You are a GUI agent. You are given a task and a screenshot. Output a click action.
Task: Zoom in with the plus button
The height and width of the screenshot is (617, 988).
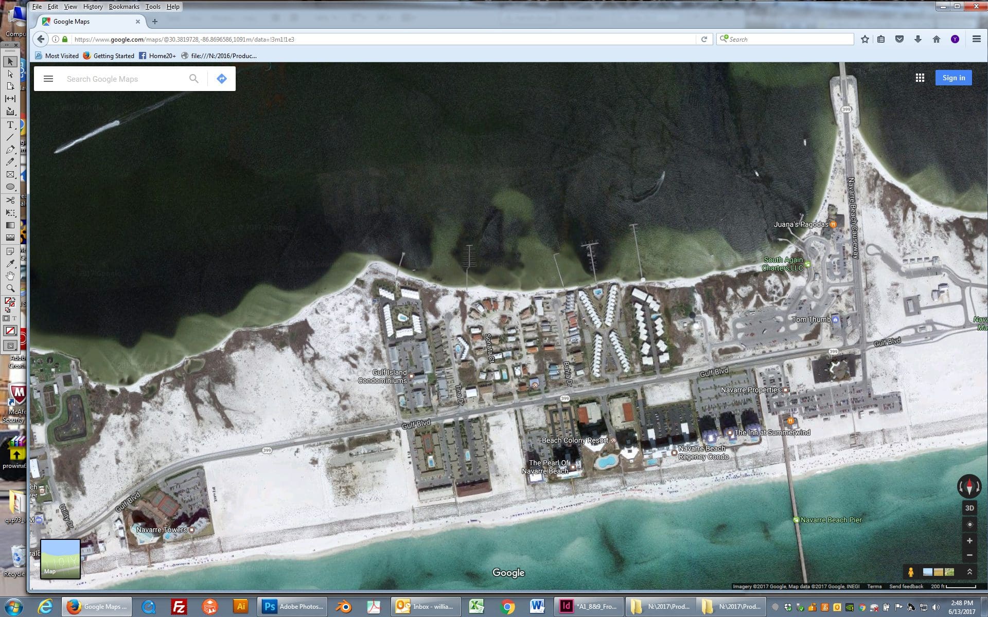[x=969, y=540]
